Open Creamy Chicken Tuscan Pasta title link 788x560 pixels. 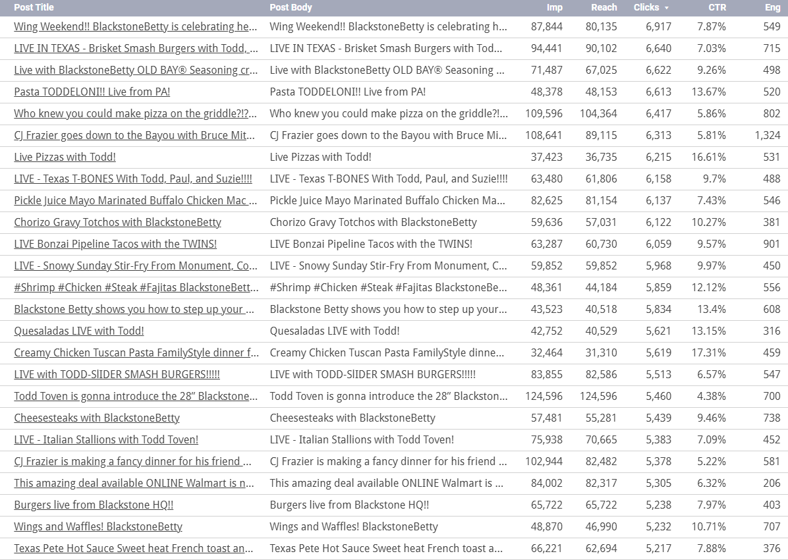click(x=136, y=352)
